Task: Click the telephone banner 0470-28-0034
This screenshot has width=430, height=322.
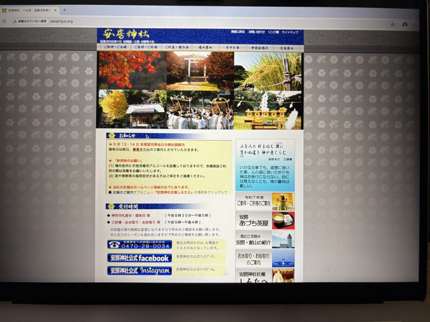Action: click(x=139, y=244)
